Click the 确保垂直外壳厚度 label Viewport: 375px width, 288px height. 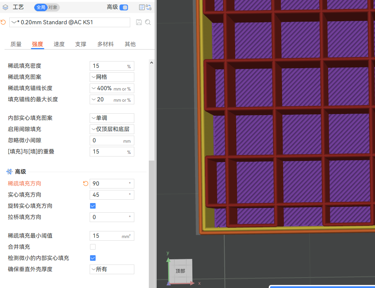click(x=30, y=269)
